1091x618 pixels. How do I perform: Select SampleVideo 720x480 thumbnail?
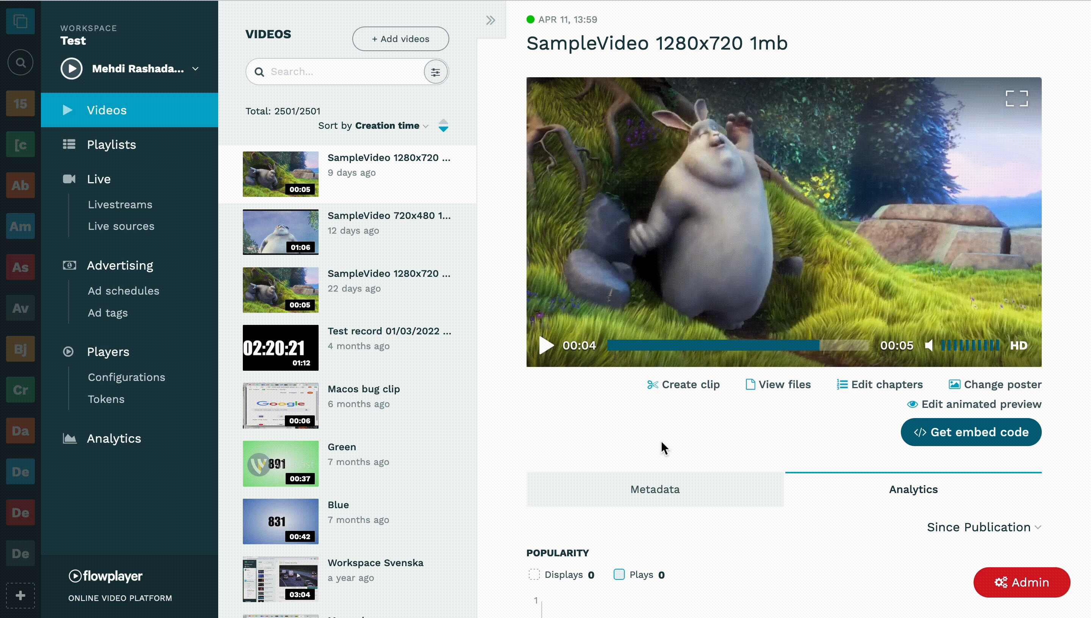[x=281, y=232]
